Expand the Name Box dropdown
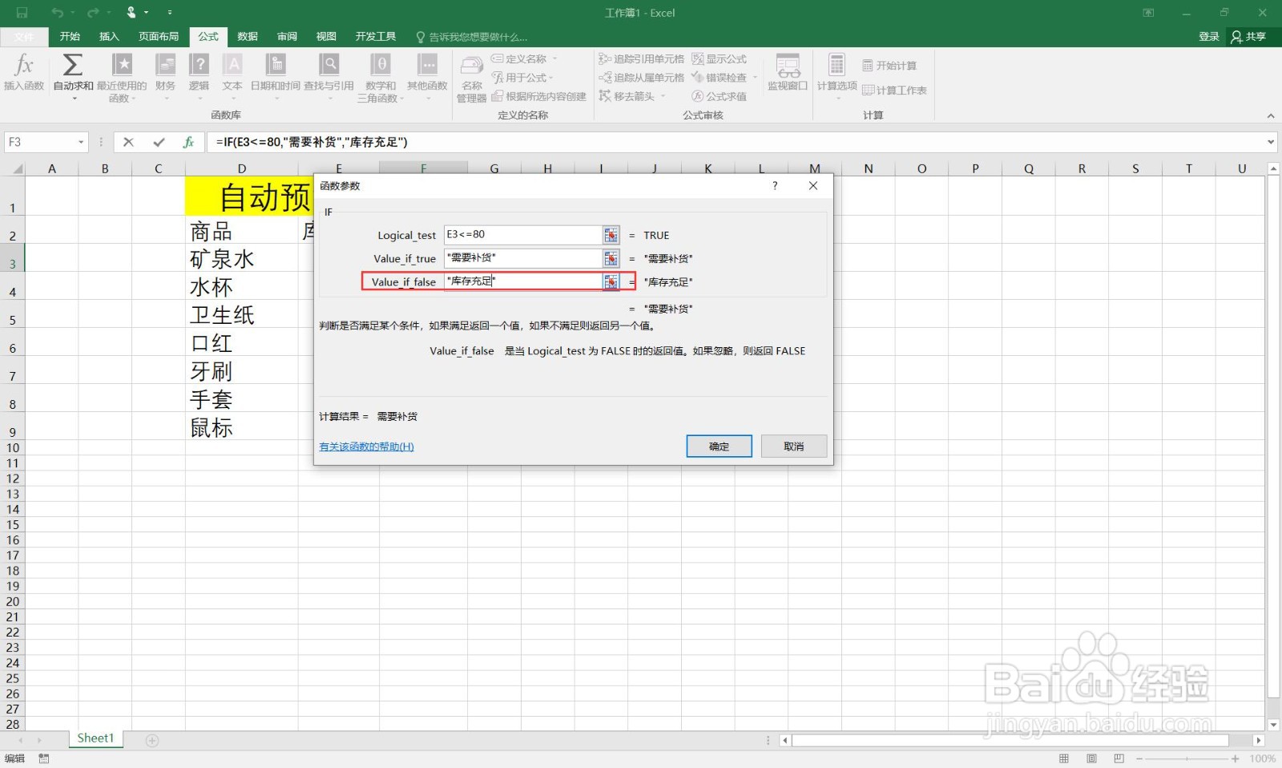Image resolution: width=1282 pixels, height=768 pixels. pos(81,142)
